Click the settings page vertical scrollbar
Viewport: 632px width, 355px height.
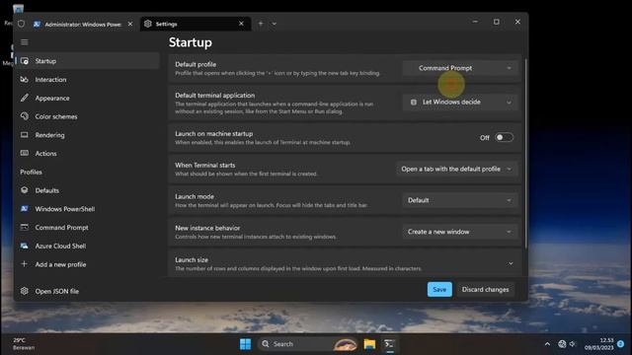(525, 153)
